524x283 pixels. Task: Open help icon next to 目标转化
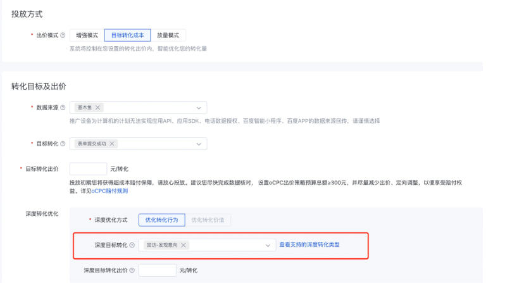point(63,144)
